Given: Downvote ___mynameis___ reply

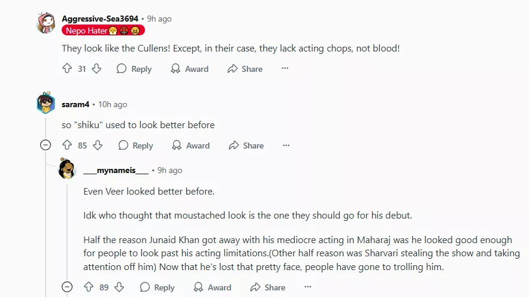Looking at the screenshot, I should [x=119, y=287].
